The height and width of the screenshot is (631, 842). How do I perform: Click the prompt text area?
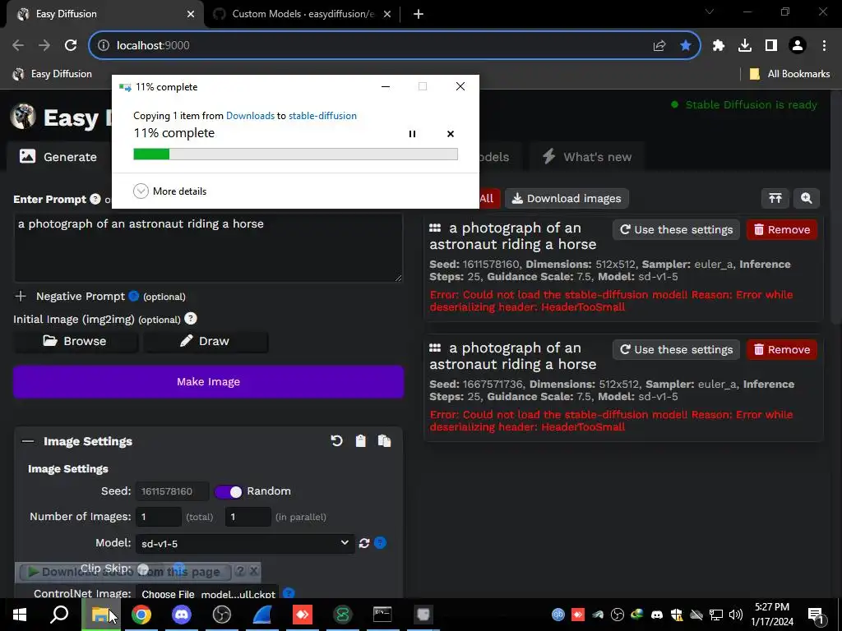[208, 248]
